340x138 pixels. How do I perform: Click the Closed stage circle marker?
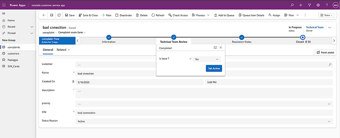point(303,37)
